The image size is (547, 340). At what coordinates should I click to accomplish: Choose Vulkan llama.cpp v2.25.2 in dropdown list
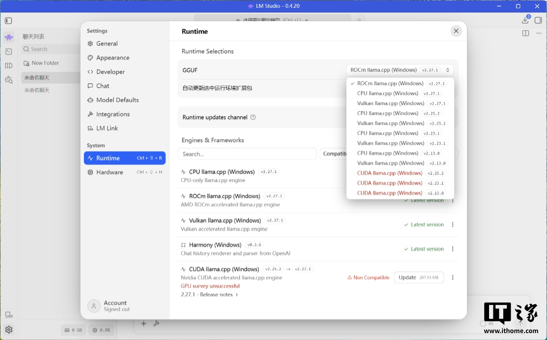[x=400, y=123]
